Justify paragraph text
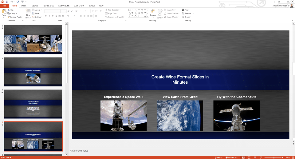 pos(91,16)
